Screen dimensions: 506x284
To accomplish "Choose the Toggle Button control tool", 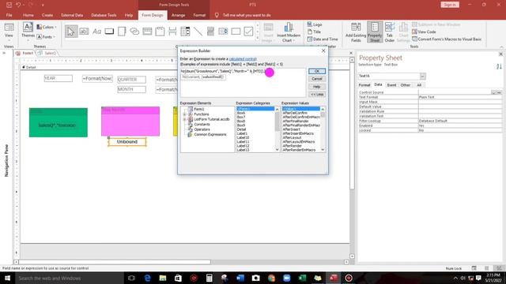I will 210,32.
